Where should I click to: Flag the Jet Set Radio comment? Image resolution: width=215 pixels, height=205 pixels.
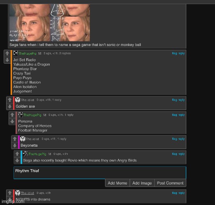(x=174, y=53)
